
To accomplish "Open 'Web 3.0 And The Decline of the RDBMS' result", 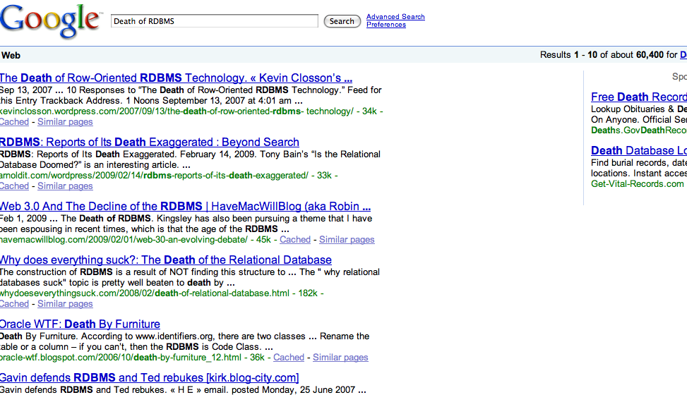I will pos(185,206).
